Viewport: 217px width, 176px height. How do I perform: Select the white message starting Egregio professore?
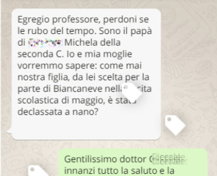pos(86,74)
